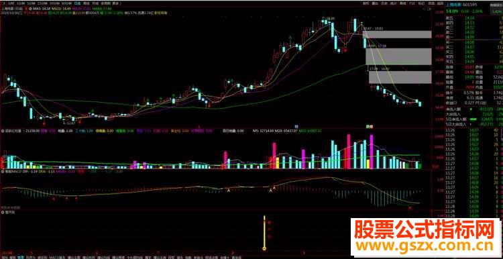The width and height of the screenshot is (503, 259).
Task: Select the highlighted 日线 daily tab
Action: 77,3
